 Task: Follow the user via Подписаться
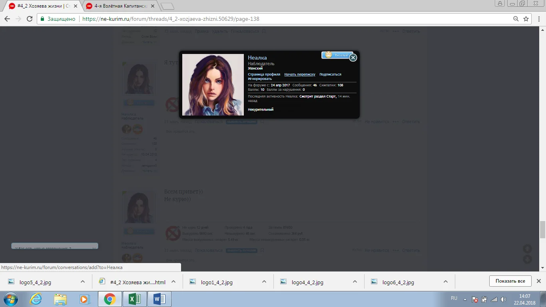point(330,74)
